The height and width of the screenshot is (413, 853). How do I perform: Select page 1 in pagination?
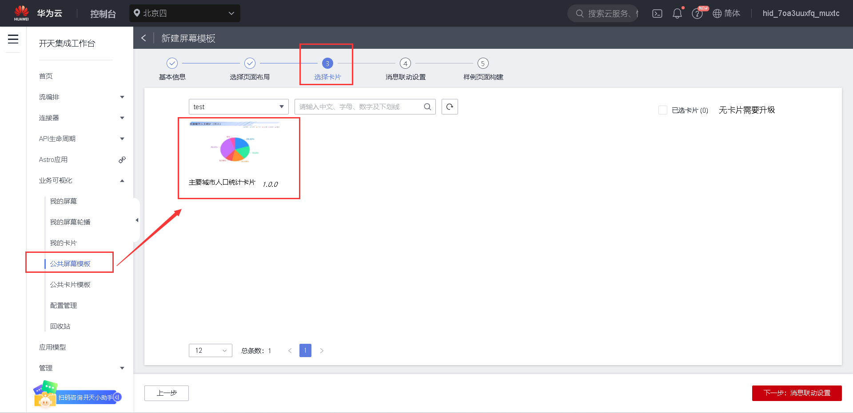[x=305, y=350]
